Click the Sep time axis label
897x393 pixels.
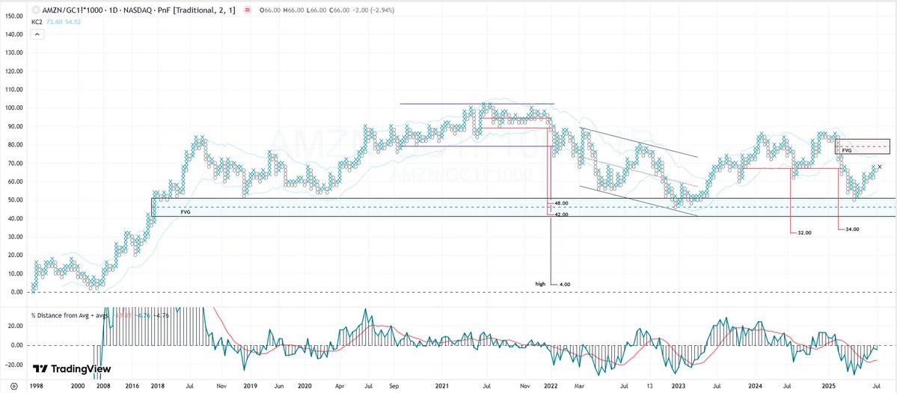[394, 386]
